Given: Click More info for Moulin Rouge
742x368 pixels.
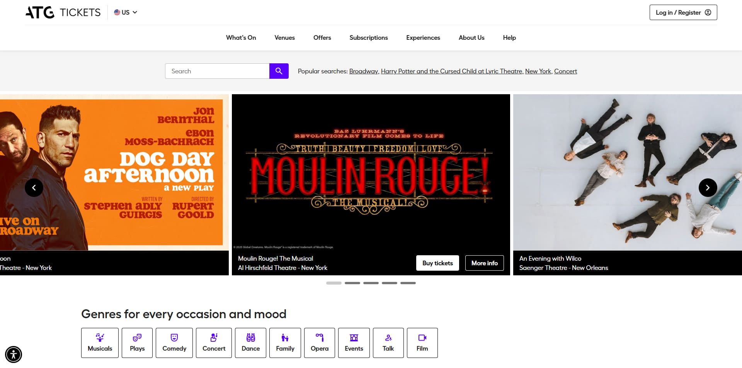Looking at the screenshot, I should [484, 263].
